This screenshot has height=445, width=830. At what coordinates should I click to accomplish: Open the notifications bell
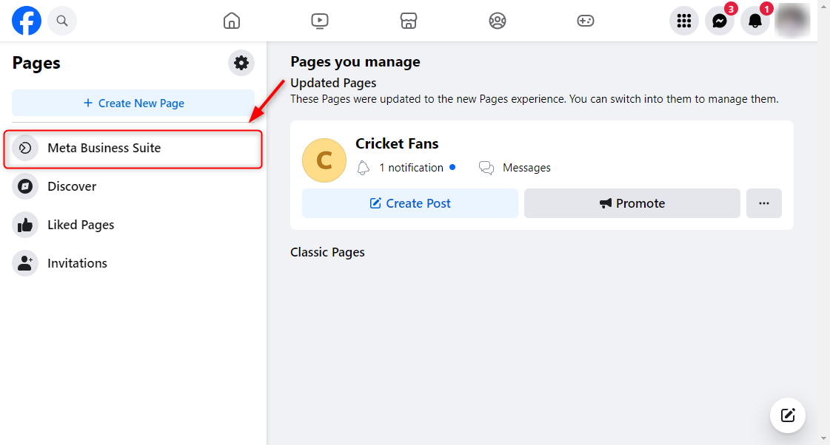754,21
